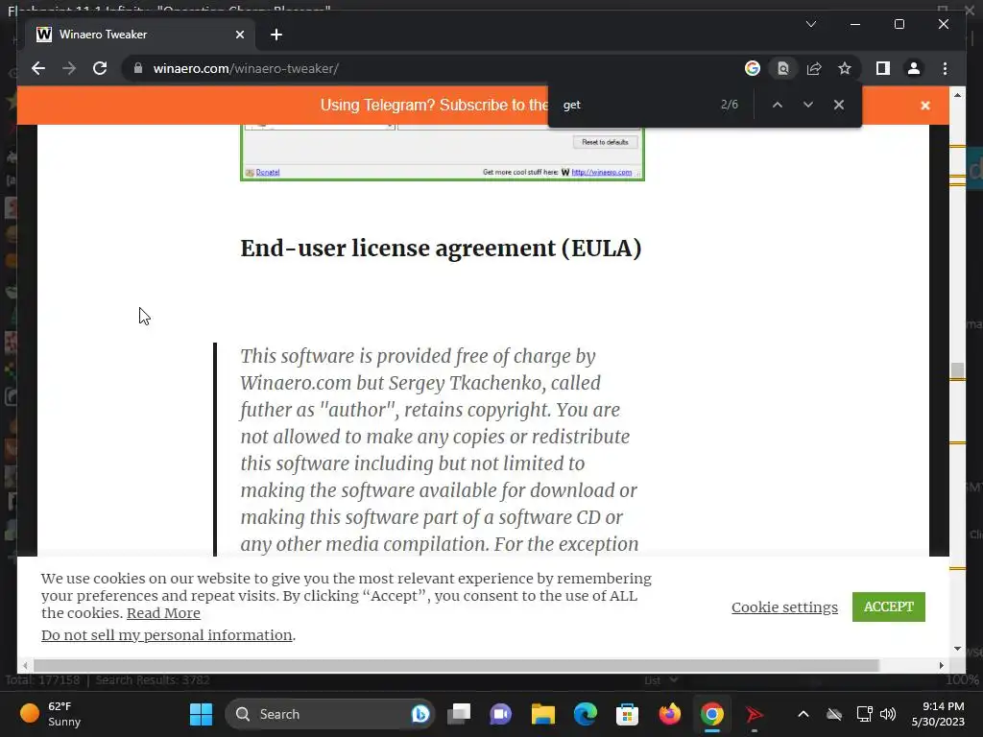Click Do not sell my personal information
Image resolution: width=983 pixels, height=737 pixels.
167,635
